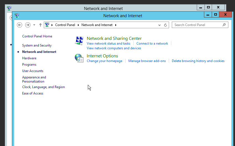
Task: Click background window Network and Internet title
Action: click(x=103, y=9)
